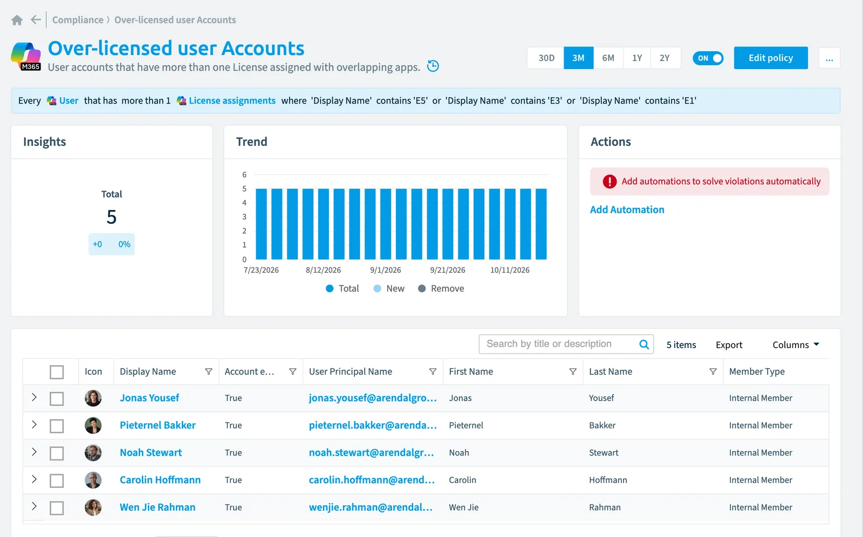Check the Carolin Hoffmann row checkbox
The width and height of the screenshot is (863, 537).
click(57, 480)
